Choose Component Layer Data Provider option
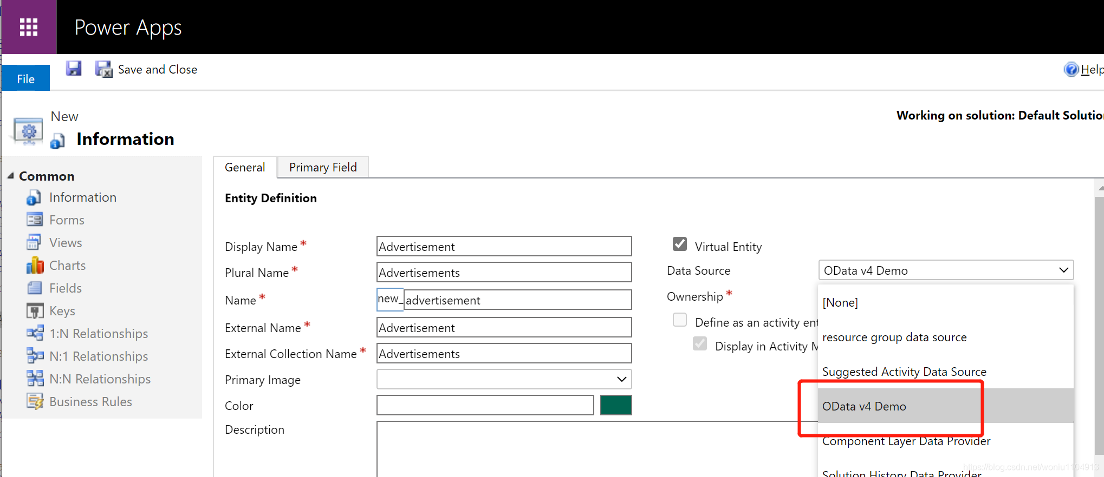This screenshot has width=1104, height=477. (946, 441)
